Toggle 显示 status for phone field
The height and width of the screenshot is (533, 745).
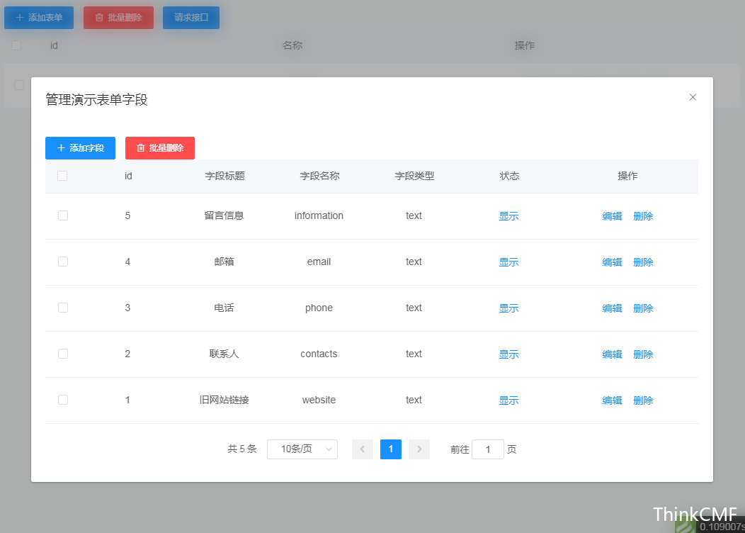click(508, 308)
